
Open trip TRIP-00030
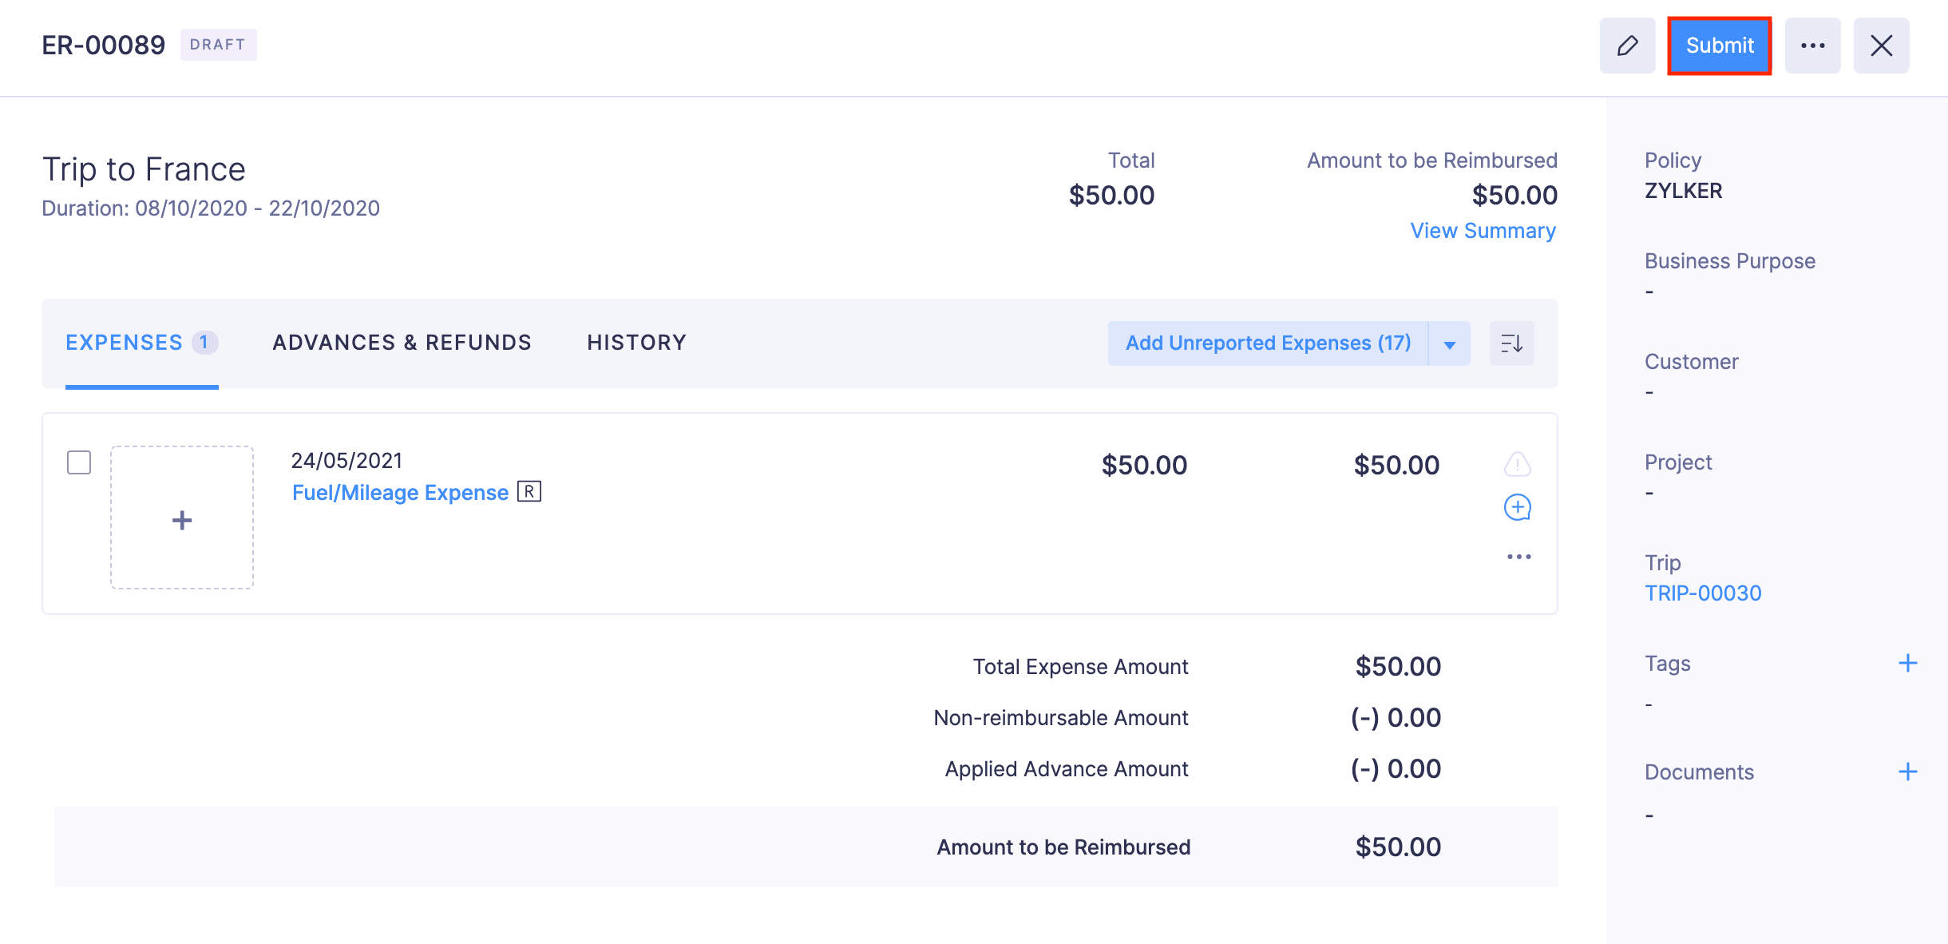[1704, 593]
